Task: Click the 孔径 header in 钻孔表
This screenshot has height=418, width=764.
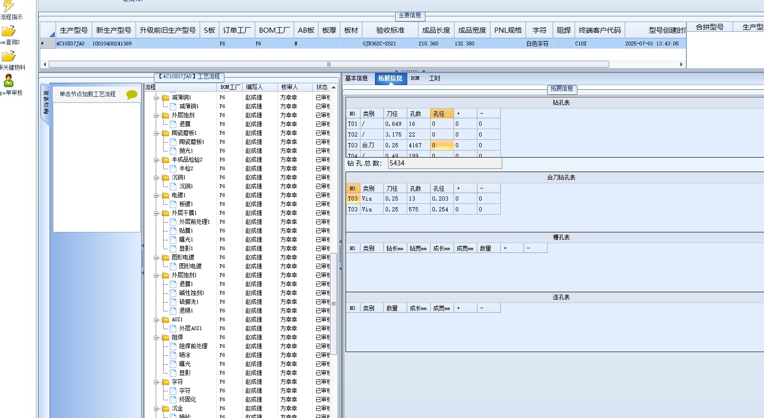Action: point(442,114)
